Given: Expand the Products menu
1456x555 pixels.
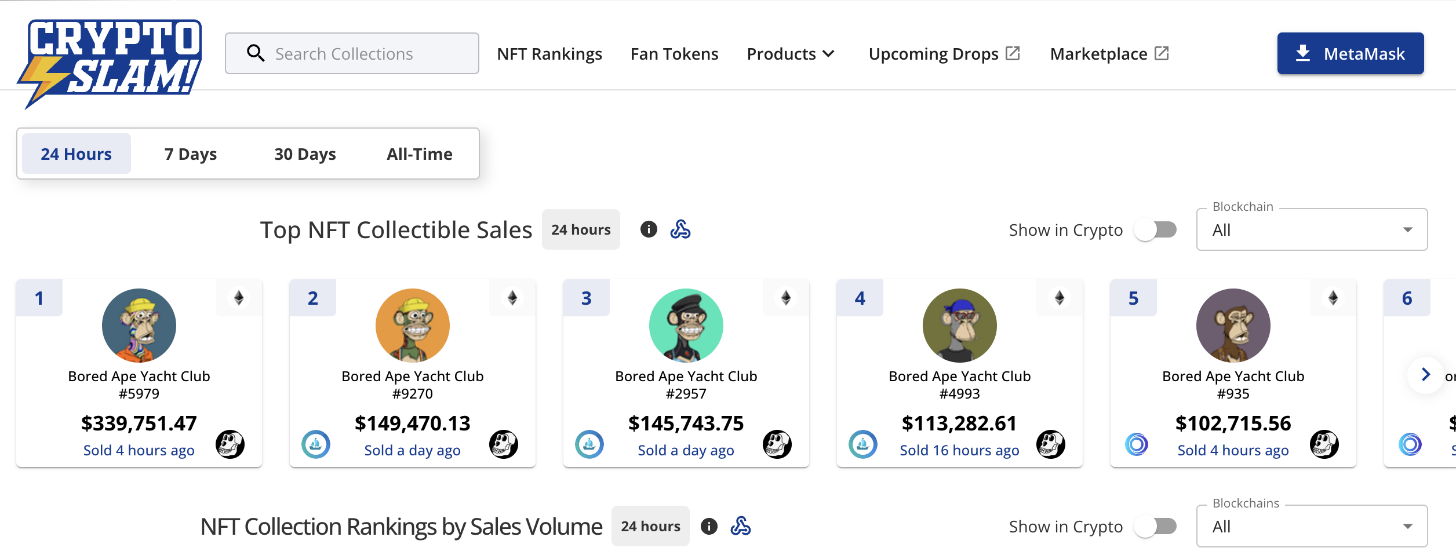Looking at the screenshot, I should click(791, 54).
